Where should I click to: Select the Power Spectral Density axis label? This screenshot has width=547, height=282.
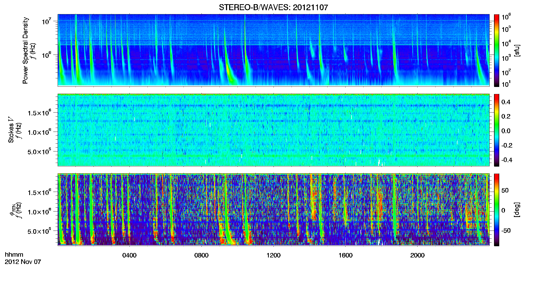coord(25,50)
